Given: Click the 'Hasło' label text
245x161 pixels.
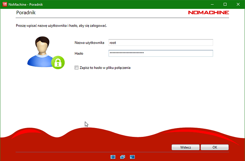Looking at the screenshot, I should pyautogui.click(x=79, y=53).
